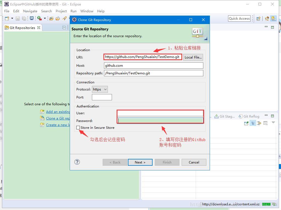Click the Host text field

(154, 66)
